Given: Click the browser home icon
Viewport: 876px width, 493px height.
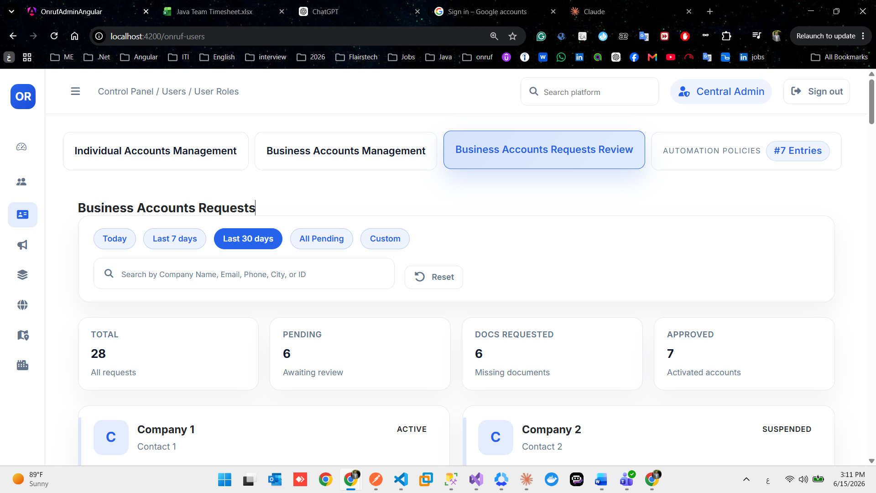Looking at the screenshot, I should coord(75,36).
